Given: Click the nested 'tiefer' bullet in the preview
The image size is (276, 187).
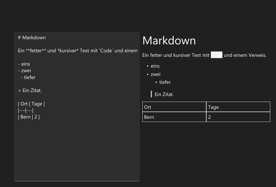Looking at the screenshot, I should 165,82.
